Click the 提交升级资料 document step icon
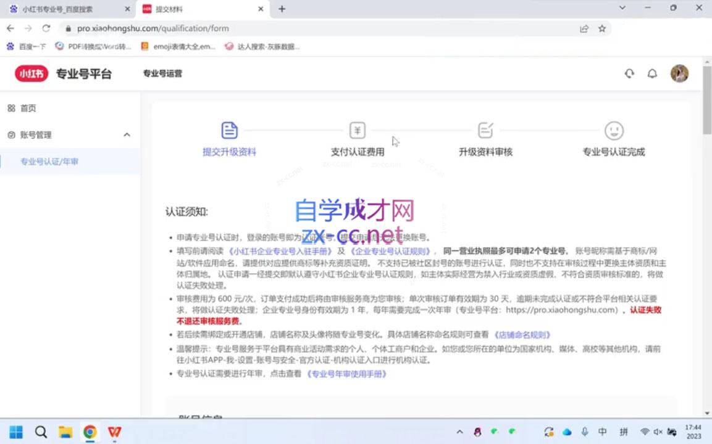The image size is (712, 444). click(x=229, y=130)
